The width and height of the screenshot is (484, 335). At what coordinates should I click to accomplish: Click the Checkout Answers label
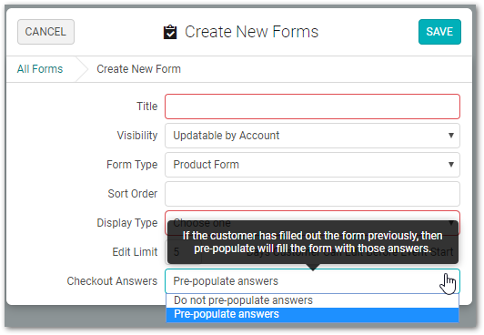pos(112,281)
